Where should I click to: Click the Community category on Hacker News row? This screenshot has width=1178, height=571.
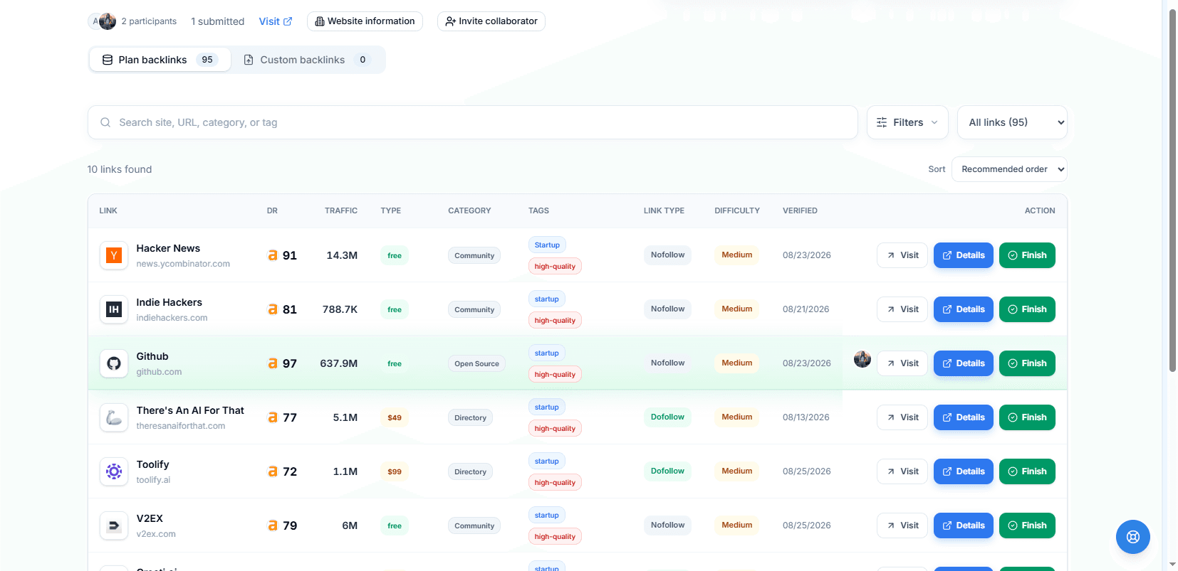coord(474,255)
